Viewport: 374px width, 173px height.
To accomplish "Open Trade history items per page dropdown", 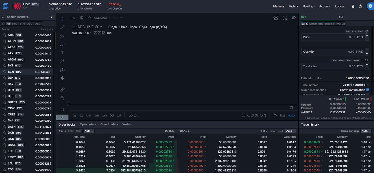I will pyautogui.click(x=366, y=131).
